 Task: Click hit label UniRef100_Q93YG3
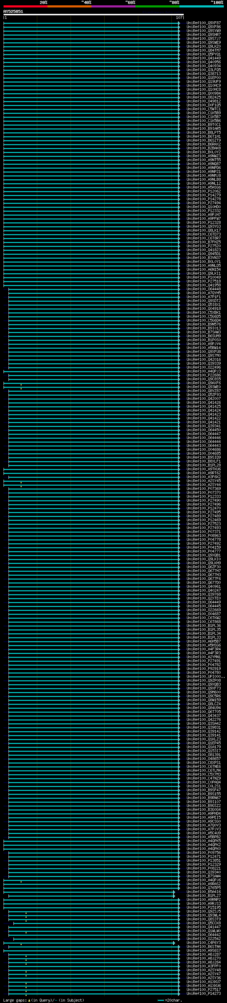click(204, 226)
